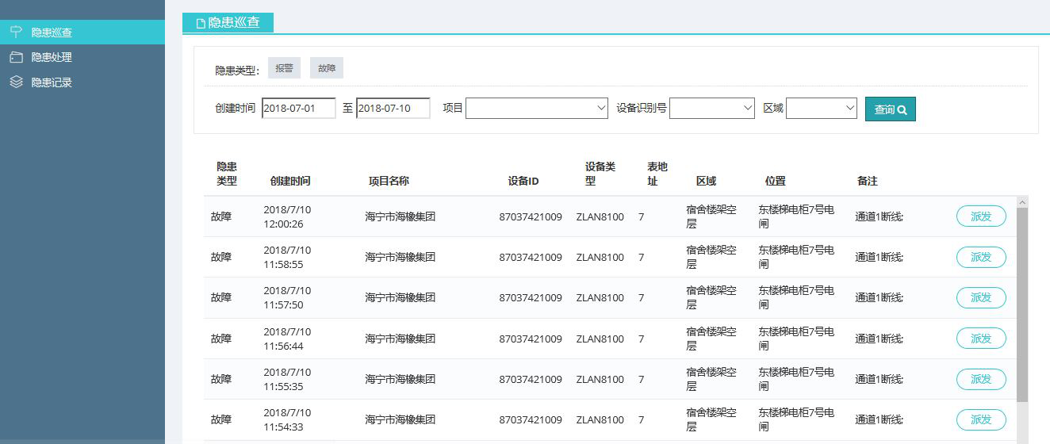This screenshot has width=1050, height=444.
Task: Click the 隐患处理 sidebar folder icon
Action: pos(16,57)
